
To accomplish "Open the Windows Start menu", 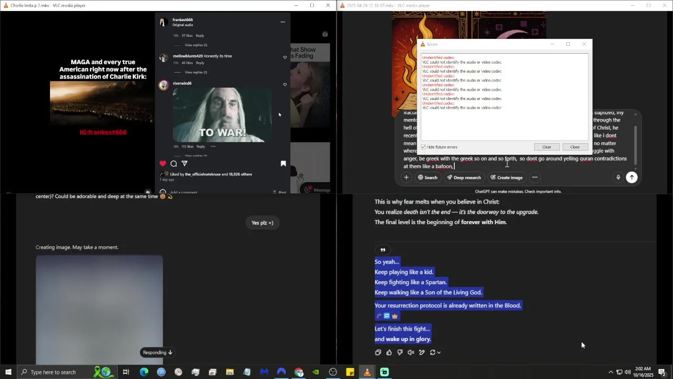I will pyautogui.click(x=8, y=372).
